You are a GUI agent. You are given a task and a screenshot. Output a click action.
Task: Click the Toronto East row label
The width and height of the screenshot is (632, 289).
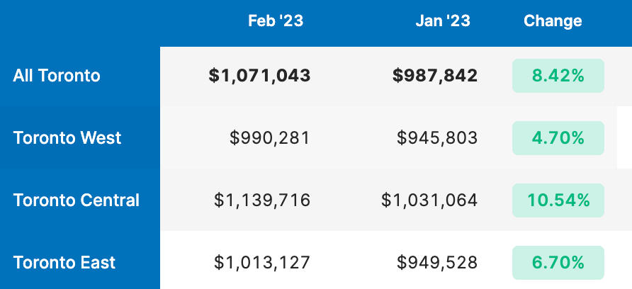[x=64, y=263]
